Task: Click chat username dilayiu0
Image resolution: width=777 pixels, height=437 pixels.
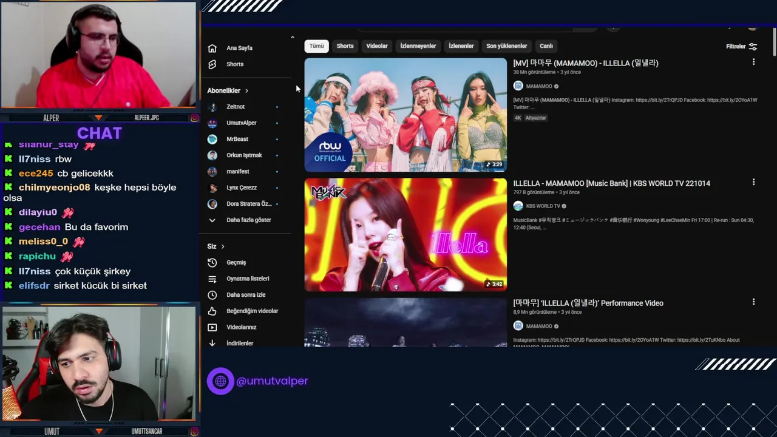Action: click(38, 212)
